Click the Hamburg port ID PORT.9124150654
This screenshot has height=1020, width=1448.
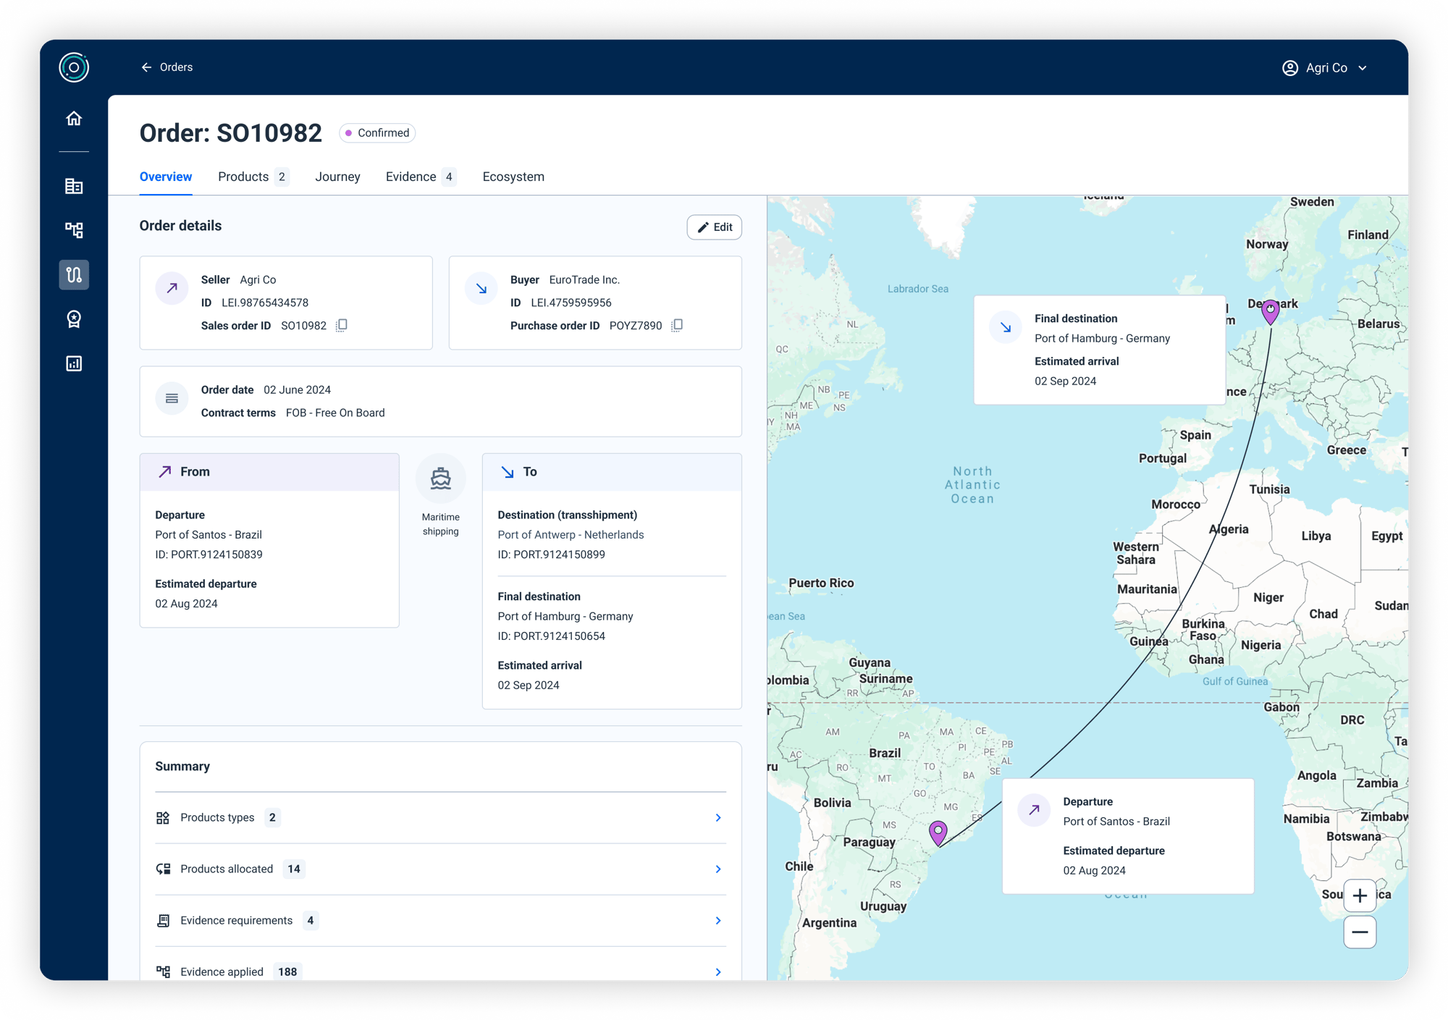click(x=552, y=636)
